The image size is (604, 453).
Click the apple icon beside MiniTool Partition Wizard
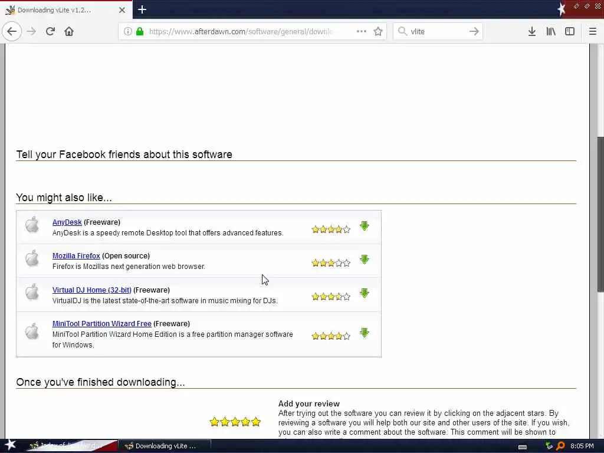click(x=32, y=331)
